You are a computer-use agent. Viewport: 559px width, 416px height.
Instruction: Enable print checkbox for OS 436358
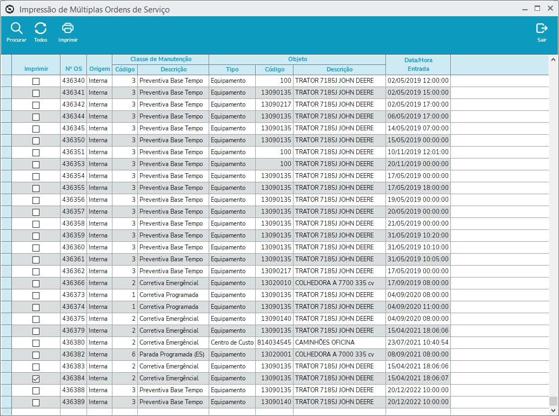coord(36,224)
